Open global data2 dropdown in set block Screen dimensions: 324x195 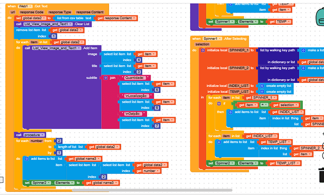pos(34,18)
